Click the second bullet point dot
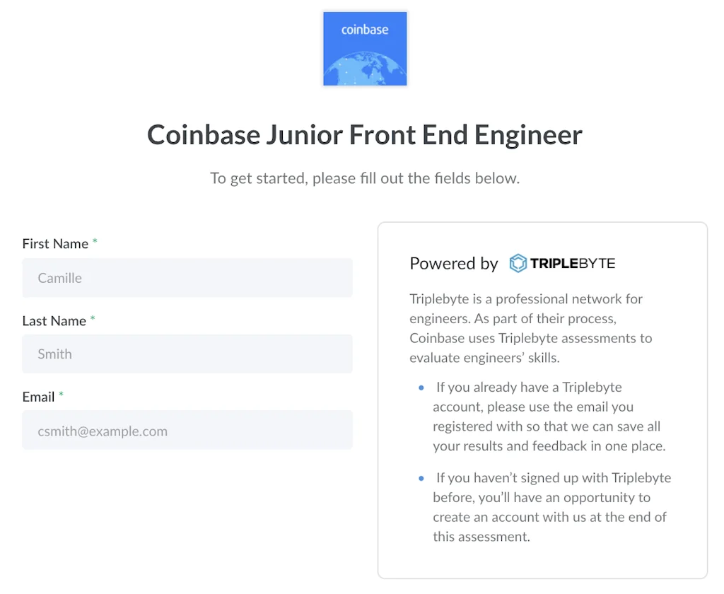 (x=421, y=478)
